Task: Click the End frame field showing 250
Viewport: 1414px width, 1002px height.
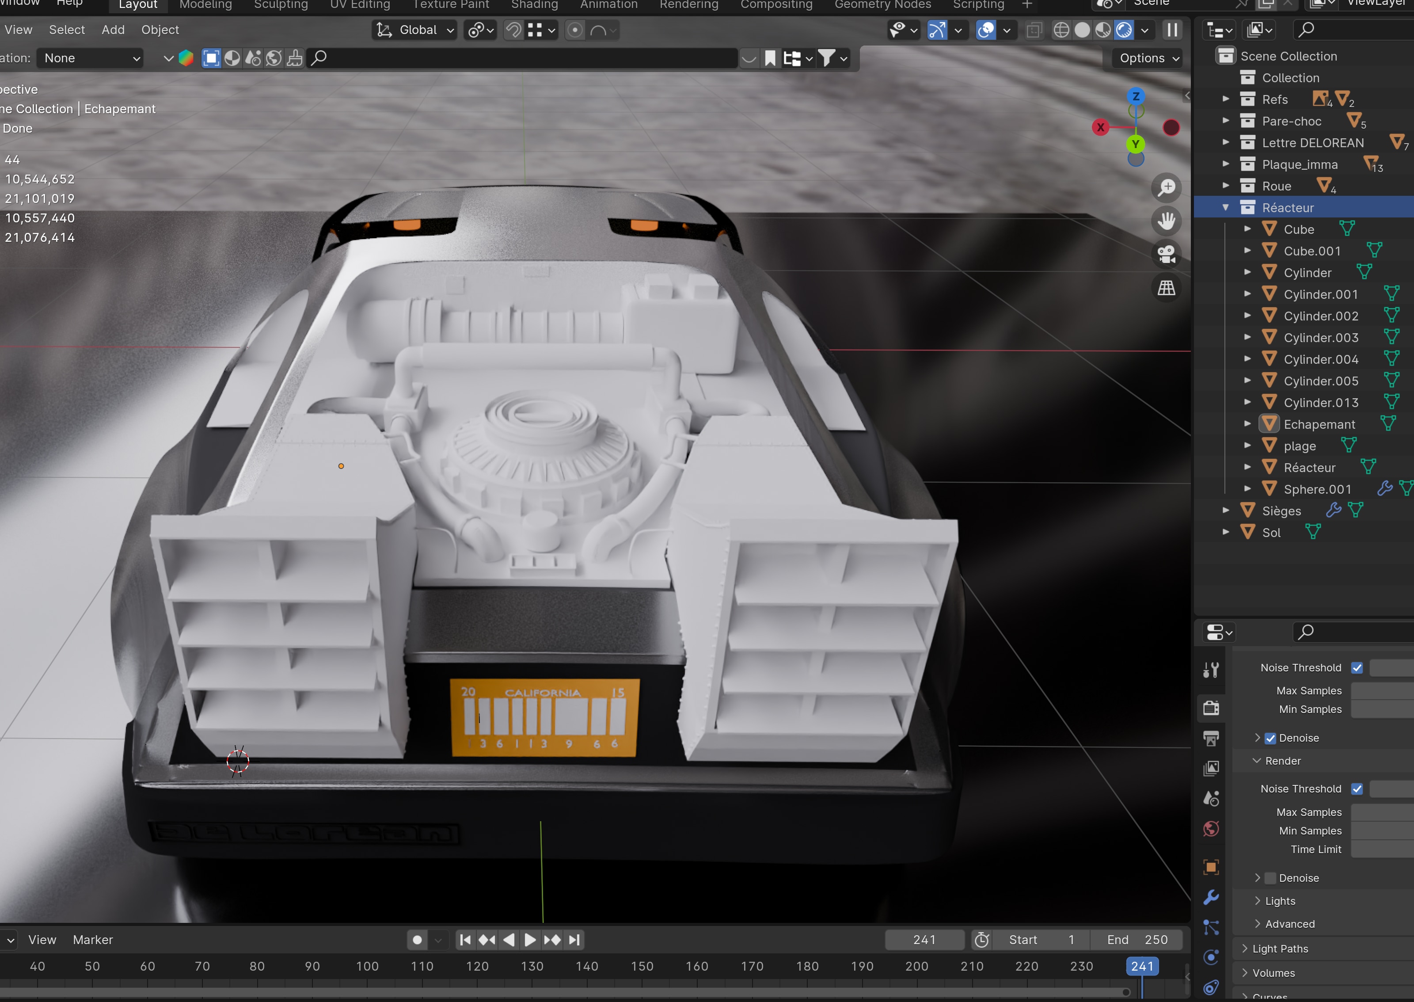Action: click(1137, 940)
